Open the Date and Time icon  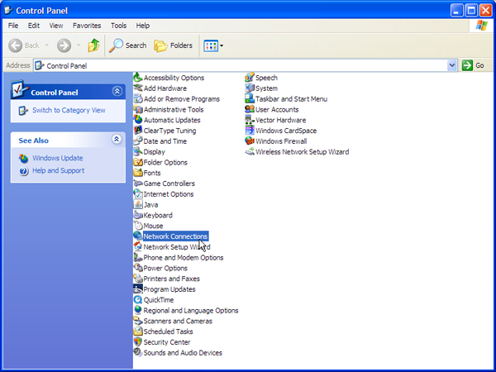(x=138, y=141)
